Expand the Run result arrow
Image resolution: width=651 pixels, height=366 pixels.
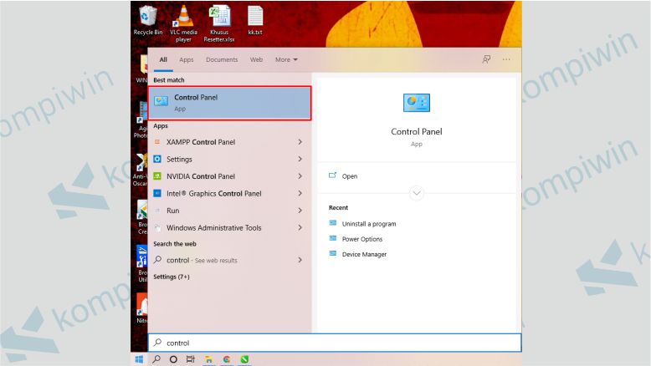[300, 211]
